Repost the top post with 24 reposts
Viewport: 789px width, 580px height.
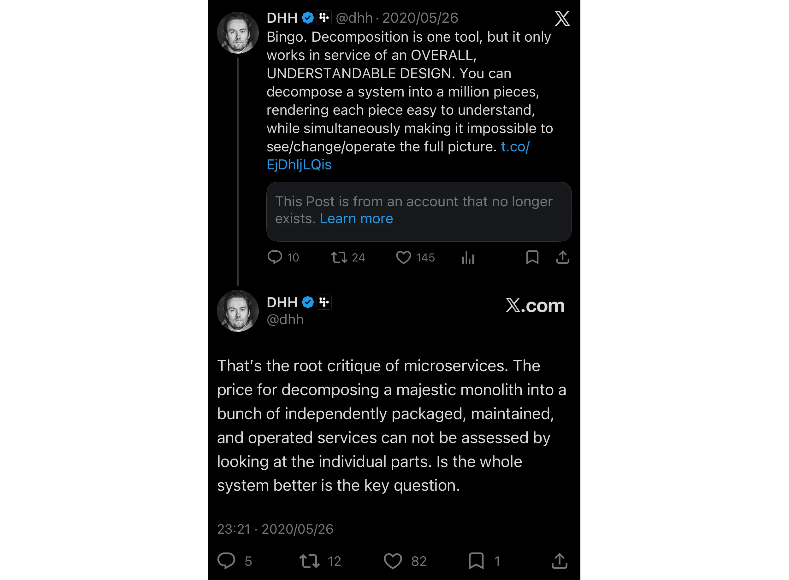(x=339, y=257)
